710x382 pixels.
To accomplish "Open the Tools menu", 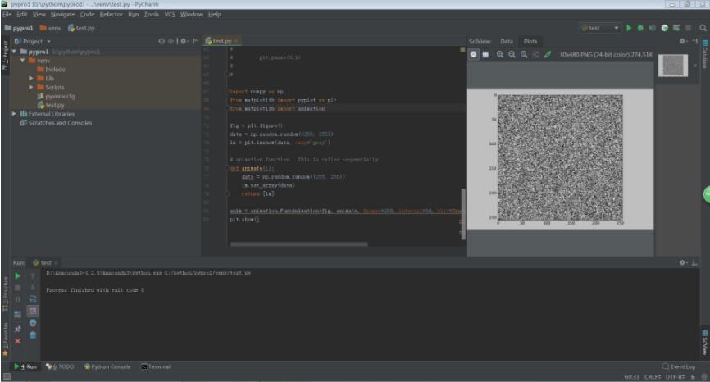I will click(x=151, y=15).
